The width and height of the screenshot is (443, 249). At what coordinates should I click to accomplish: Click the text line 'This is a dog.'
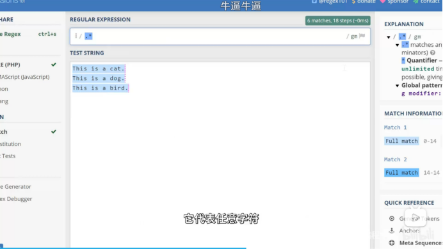[x=99, y=78]
